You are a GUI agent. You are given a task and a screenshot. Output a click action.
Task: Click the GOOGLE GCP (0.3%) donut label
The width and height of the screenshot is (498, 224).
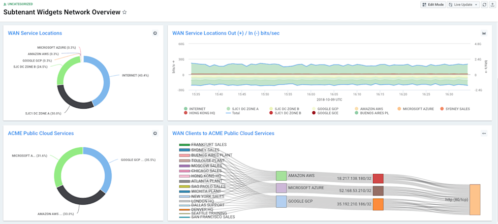[37, 60]
